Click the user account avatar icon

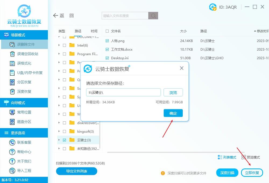click(x=213, y=7)
